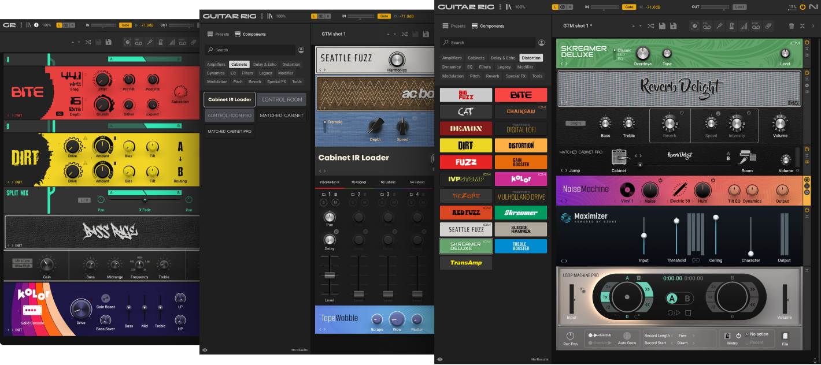821x365 pixels.
Task: Choose Cabinet IR Loader component
Action: pos(230,99)
